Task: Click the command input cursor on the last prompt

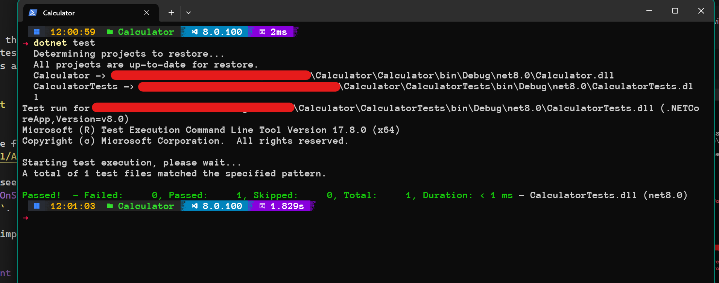Action: coord(34,217)
